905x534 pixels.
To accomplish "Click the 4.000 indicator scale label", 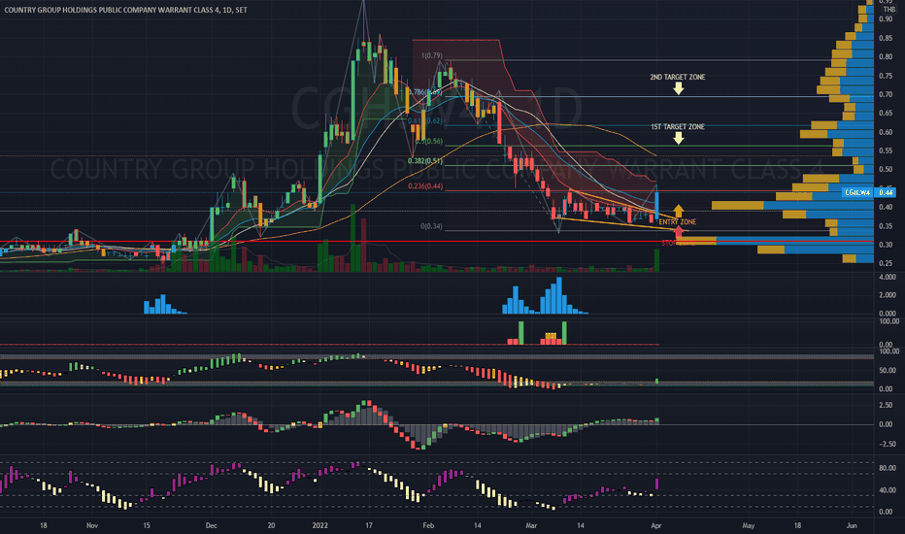I will [888, 277].
